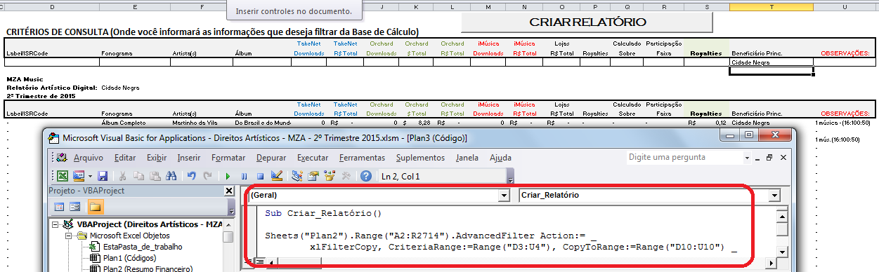Open the Properties Window toolbar icon
This screenshot has width=879, height=272.
click(x=313, y=176)
